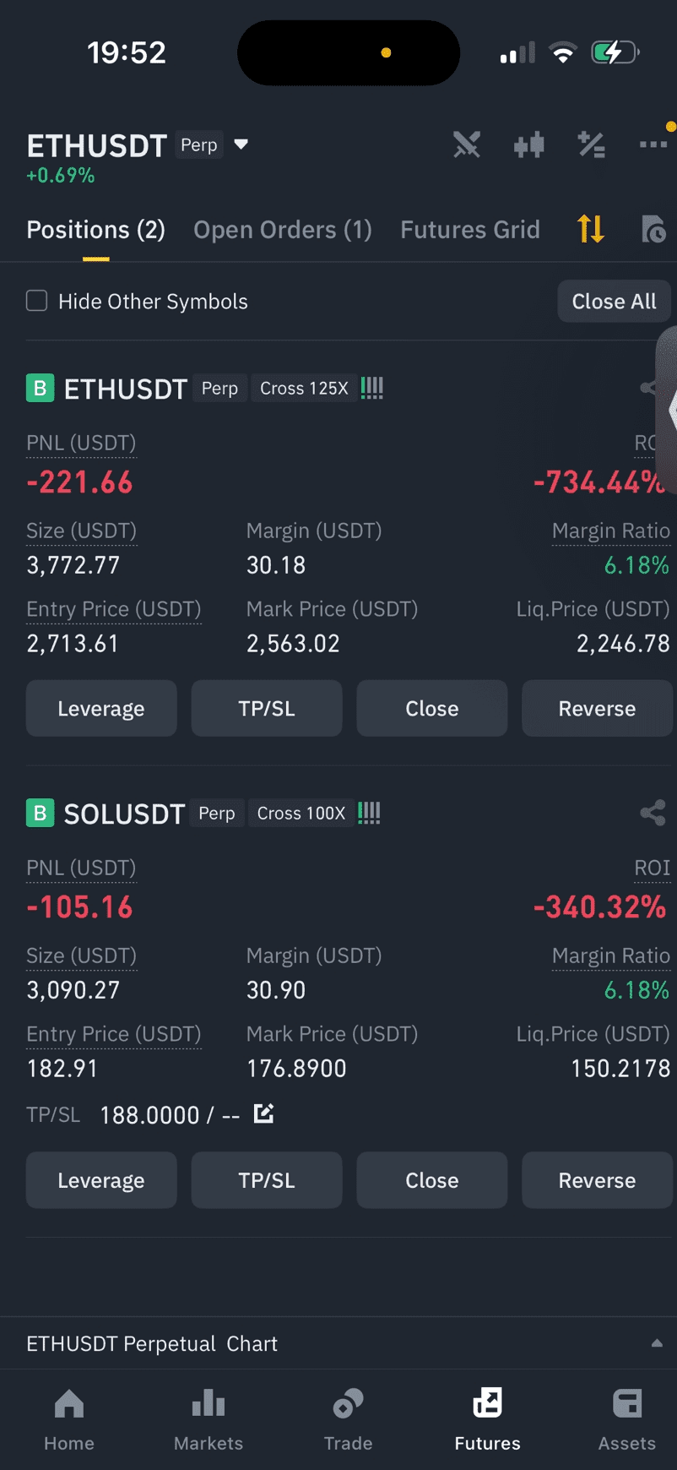Screen dimensions: 677x1470
Task: Switch to the Futures Grid tab
Action: pos(470,230)
